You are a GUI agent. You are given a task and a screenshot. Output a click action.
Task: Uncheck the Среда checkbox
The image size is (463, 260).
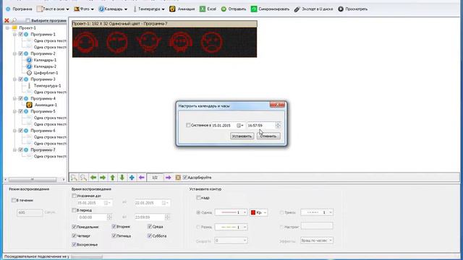(150, 227)
